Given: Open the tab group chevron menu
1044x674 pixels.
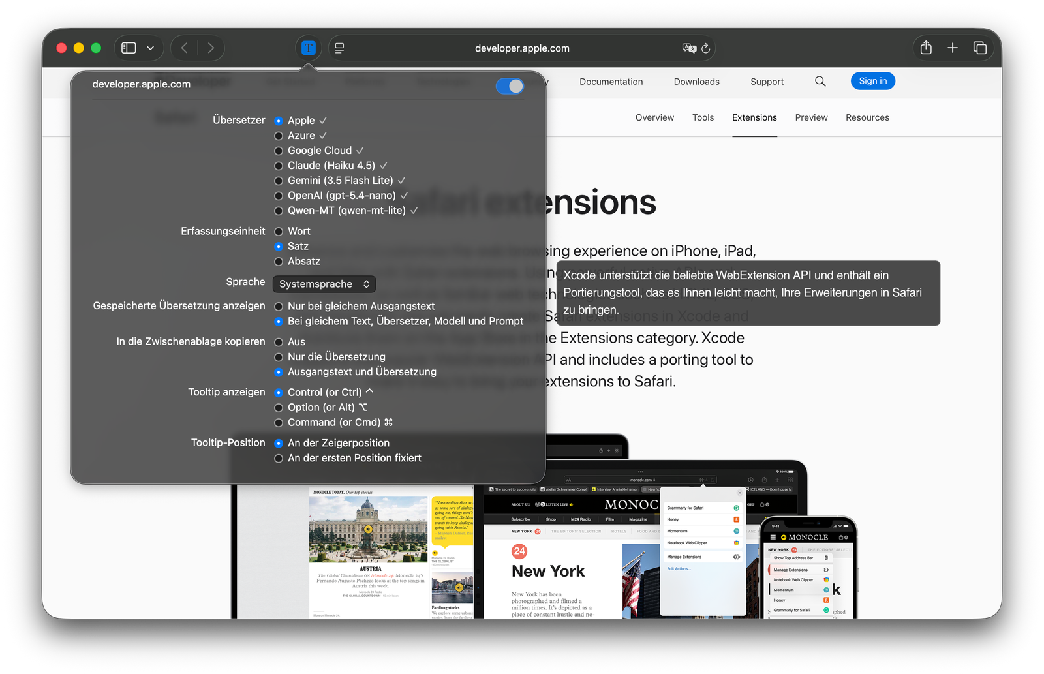Looking at the screenshot, I should (151, 48).
